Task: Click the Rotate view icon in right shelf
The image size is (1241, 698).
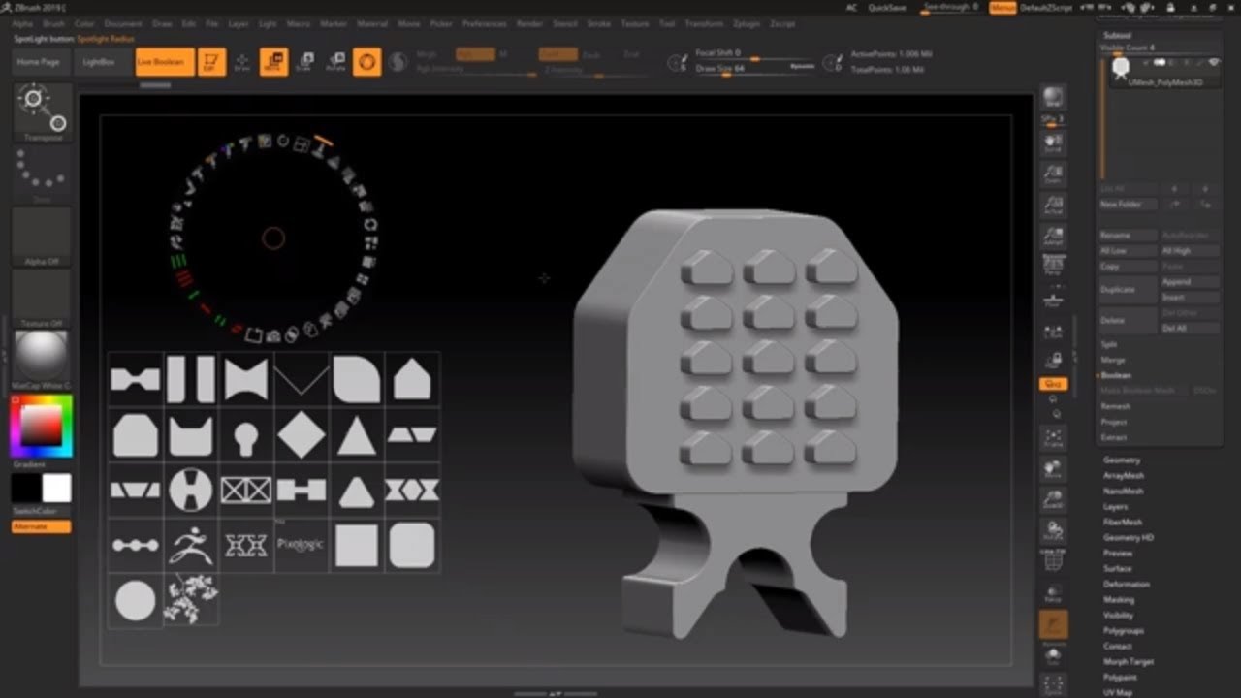Action: tap(1053, 531)
